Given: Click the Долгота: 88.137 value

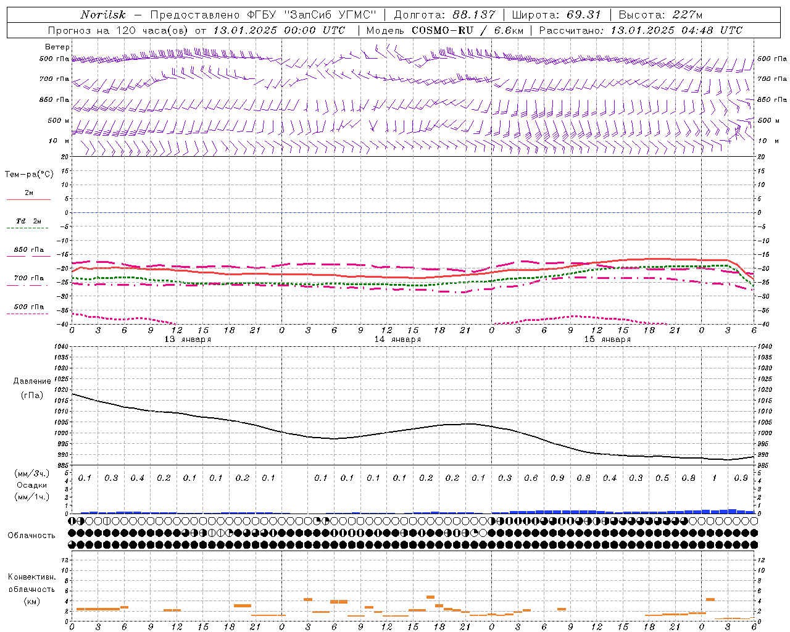Looking at the screenshot, I should [x=444, y=15].
